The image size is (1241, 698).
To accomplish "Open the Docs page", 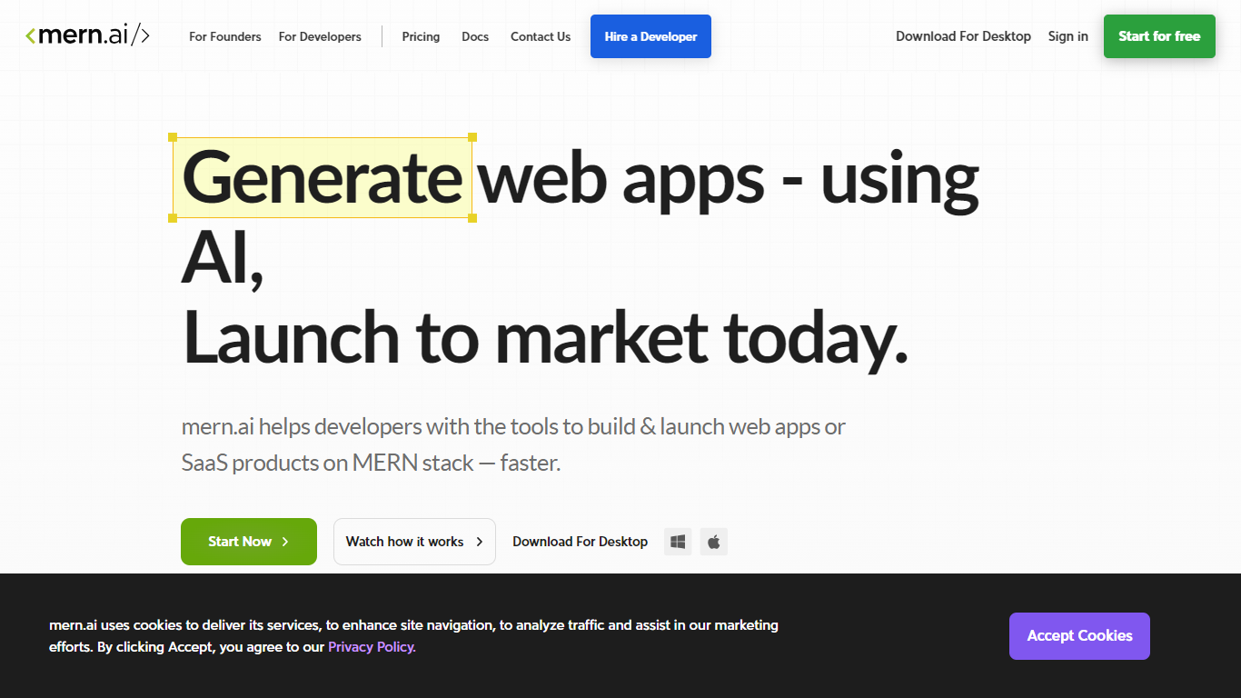I will coord(475,37).
